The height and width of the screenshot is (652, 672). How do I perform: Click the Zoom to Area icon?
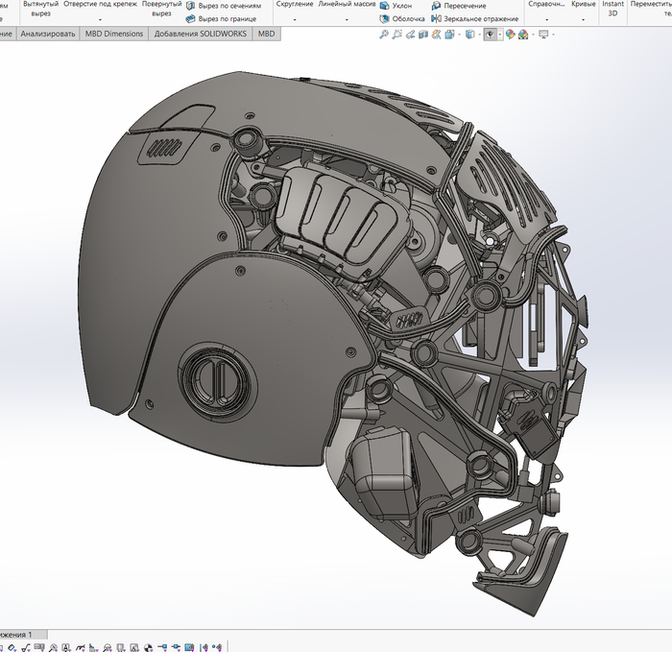pos(397,35)
